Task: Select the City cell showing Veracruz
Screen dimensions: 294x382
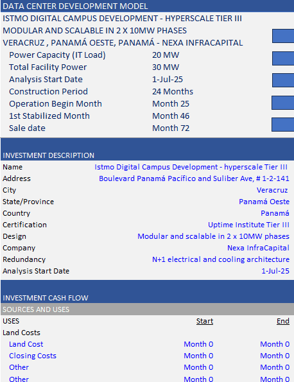Action: pyautogui.click(x=272, y=190)
